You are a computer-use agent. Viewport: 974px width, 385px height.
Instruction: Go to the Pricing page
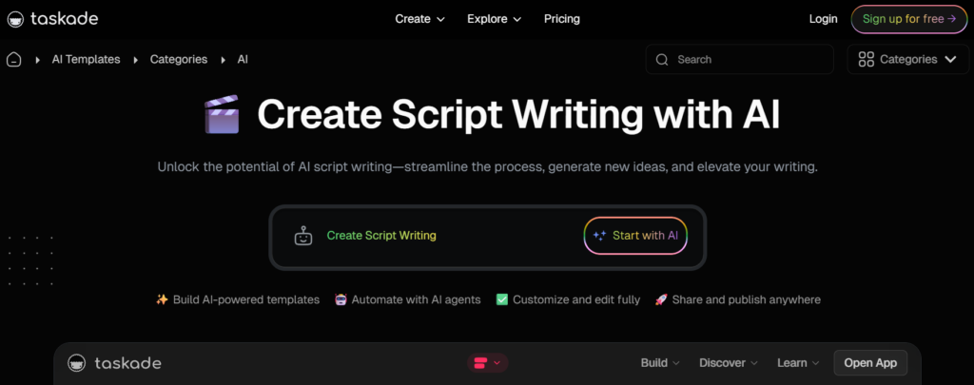point(561,19)
